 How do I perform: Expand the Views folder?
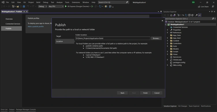click(167, 54)
